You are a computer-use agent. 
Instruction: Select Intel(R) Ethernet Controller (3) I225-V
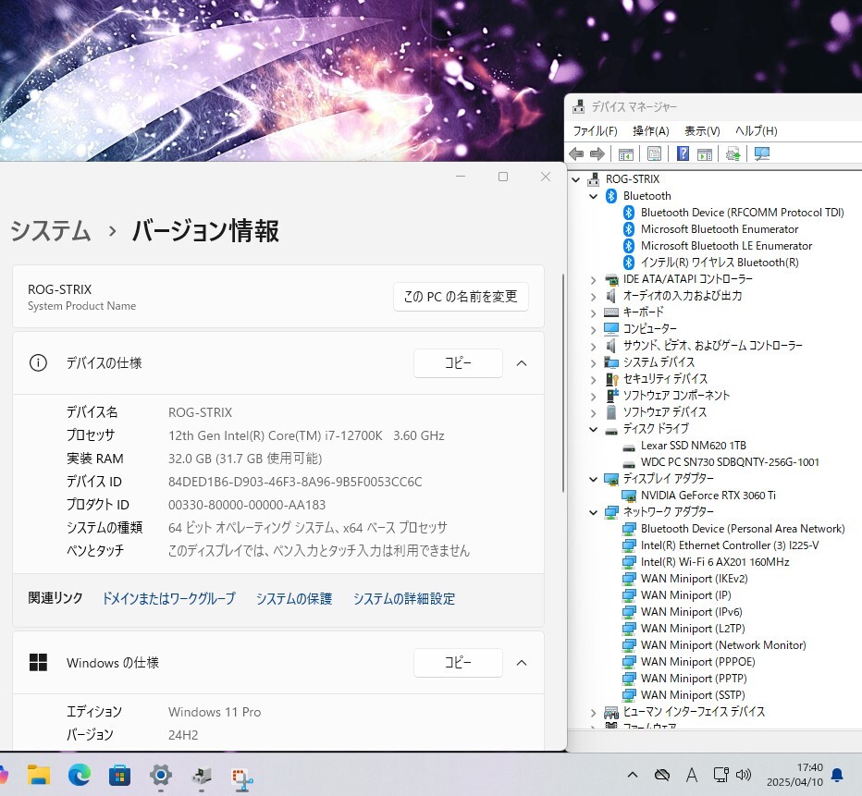[x=730, y=545]
